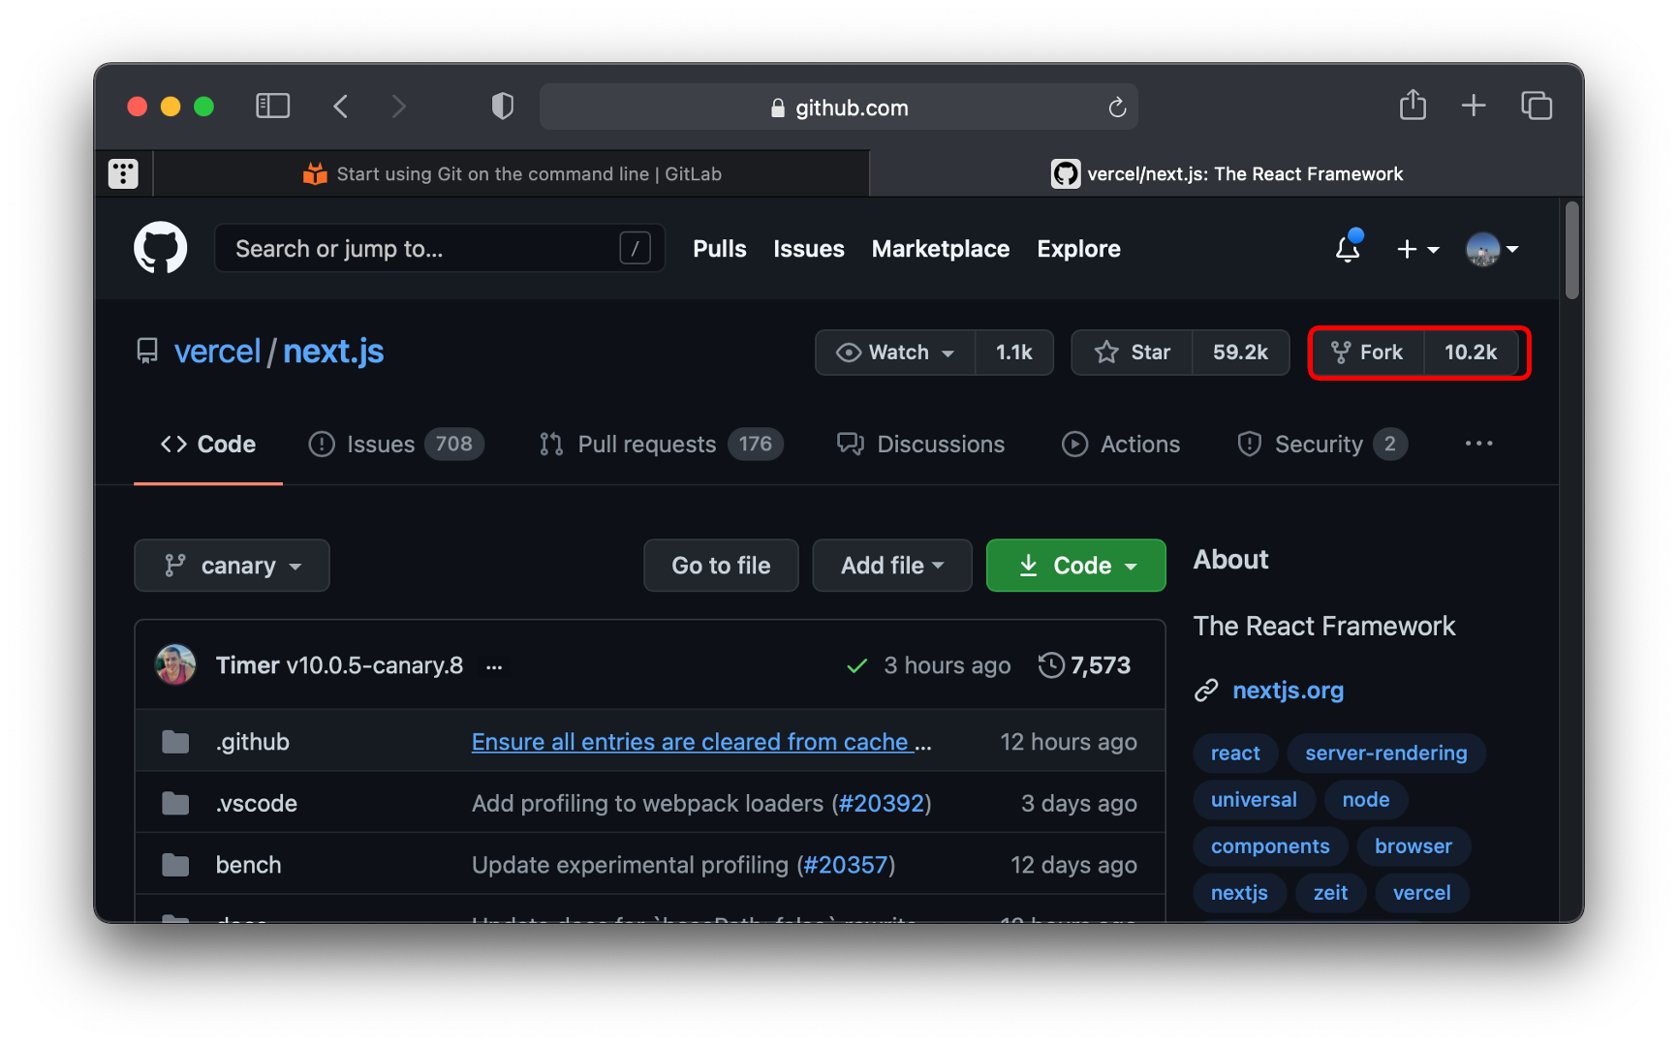
Task: Click the GitHub Octocat logo
Action: [x=161, y=248]
